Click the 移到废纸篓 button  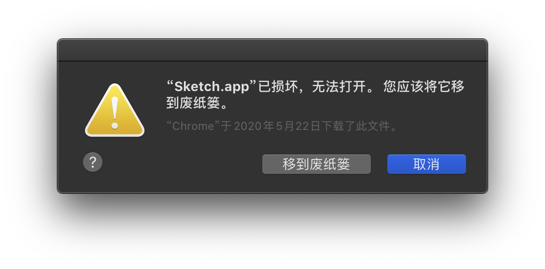coord(317,164)
